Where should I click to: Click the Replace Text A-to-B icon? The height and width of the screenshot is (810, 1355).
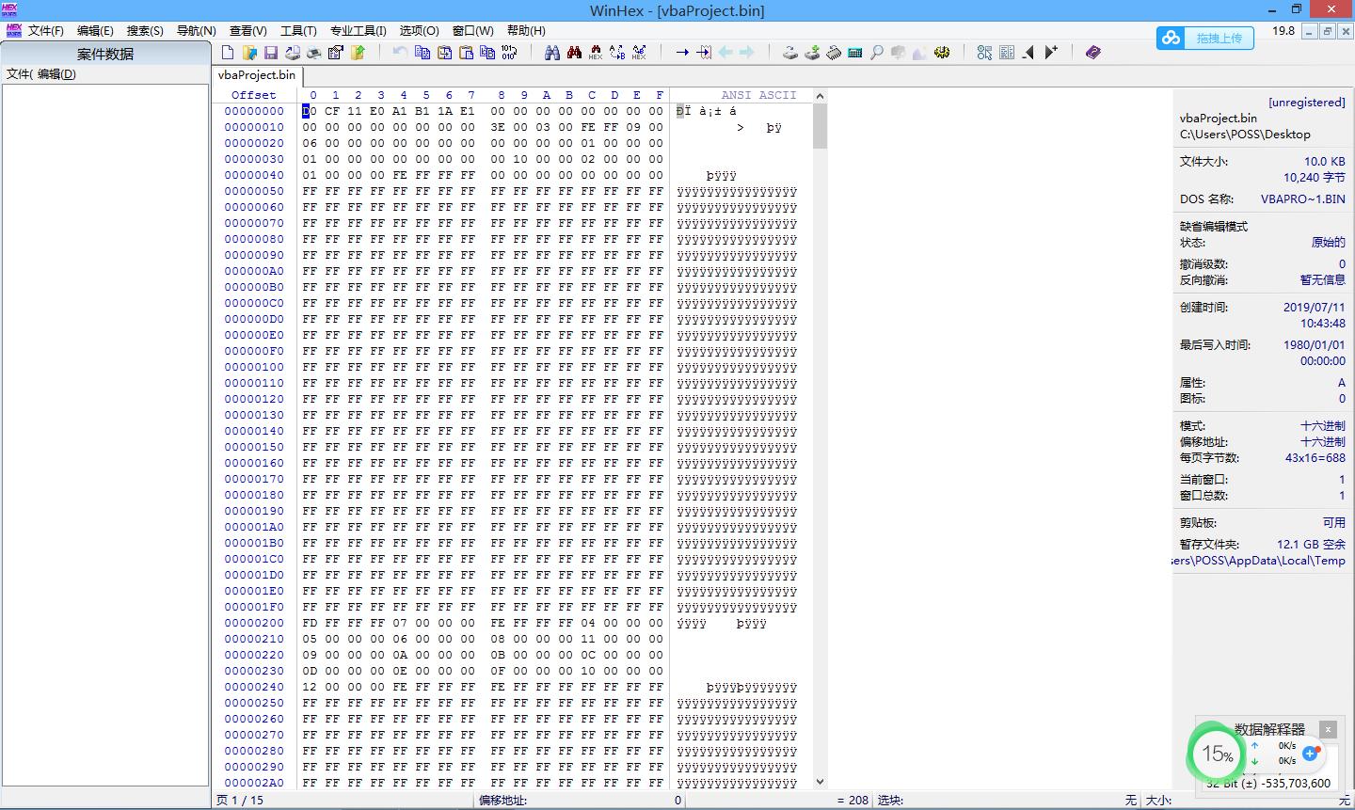tap(617, 53)
